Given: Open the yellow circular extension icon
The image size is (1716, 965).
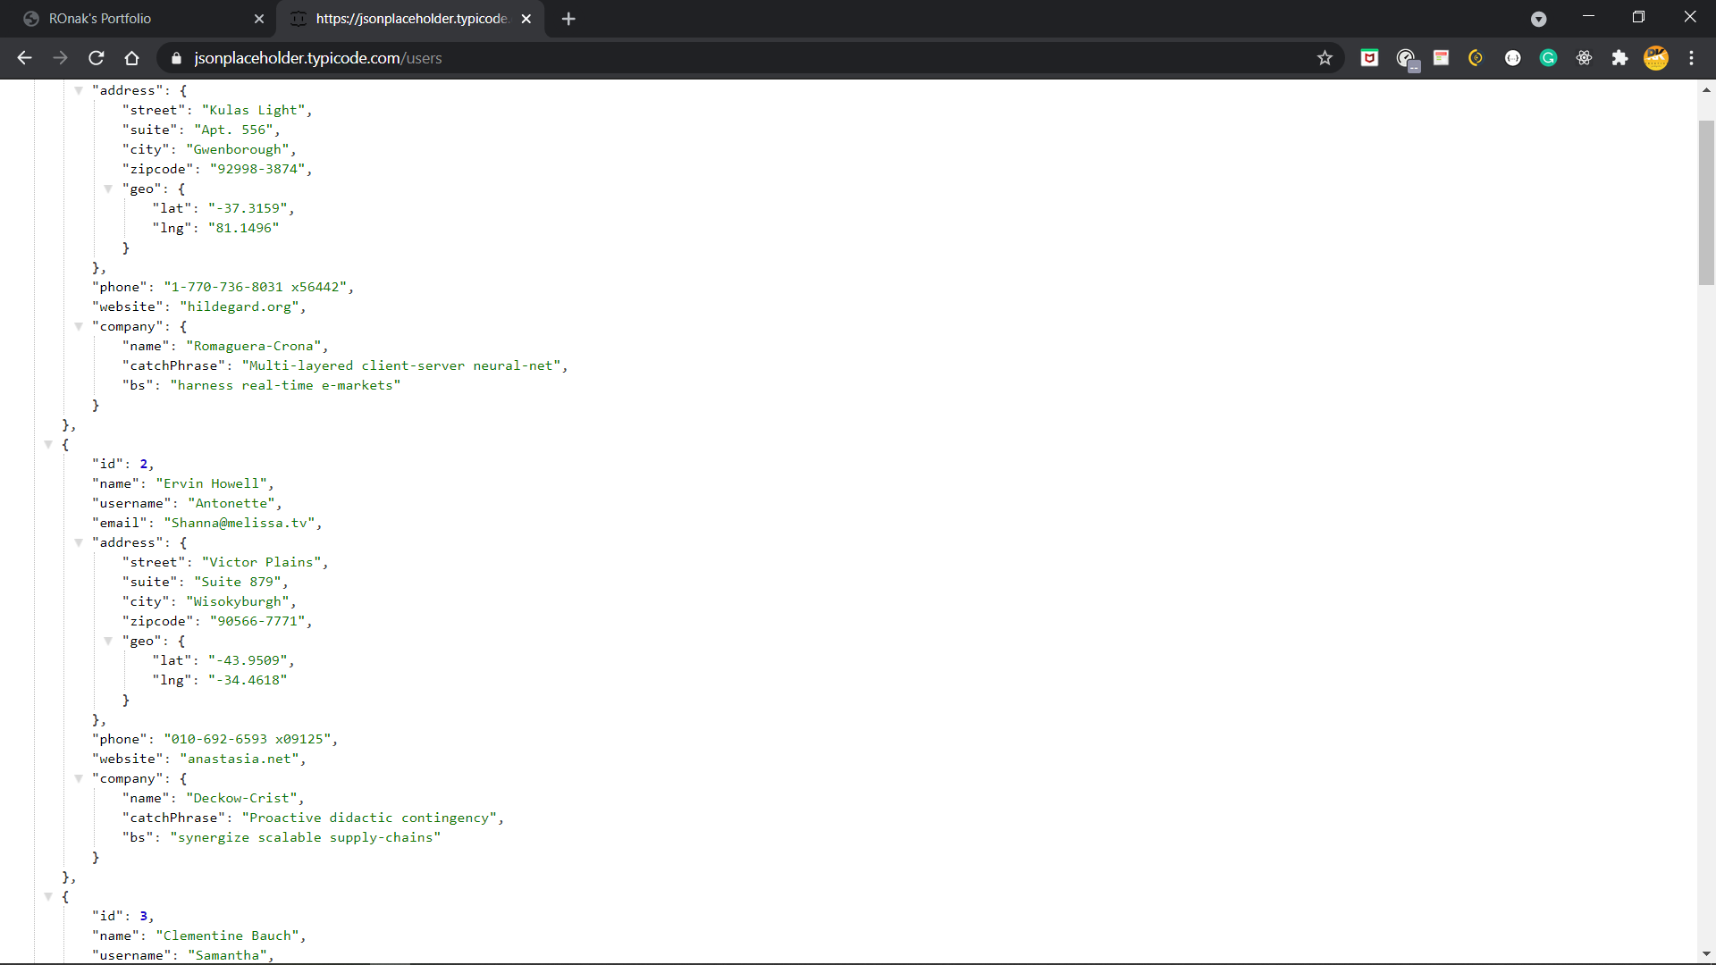Looking at the screenshot, I should [x=1476, y=58].
